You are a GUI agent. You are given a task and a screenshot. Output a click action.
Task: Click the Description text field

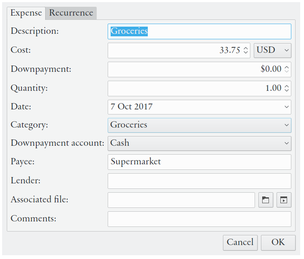pyautogui.click(x=199, y=31)
